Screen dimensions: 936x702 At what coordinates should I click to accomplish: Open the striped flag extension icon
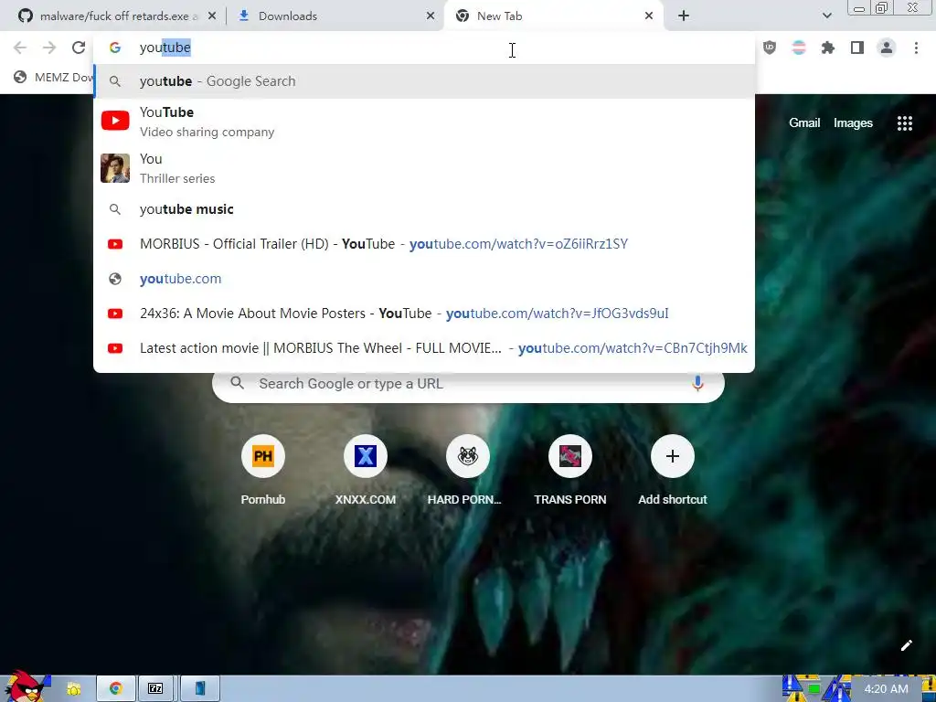pyautogui.click(x=799, y=48)
